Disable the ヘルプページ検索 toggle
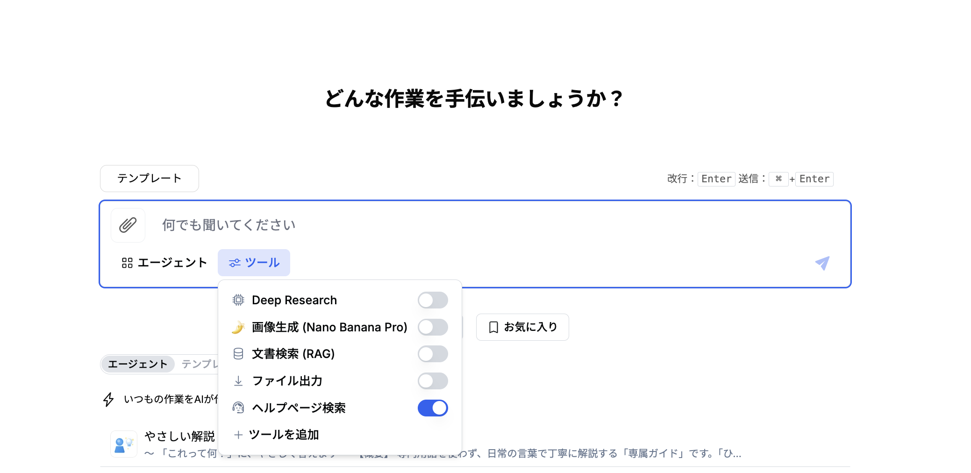 (x=433, y=408)
